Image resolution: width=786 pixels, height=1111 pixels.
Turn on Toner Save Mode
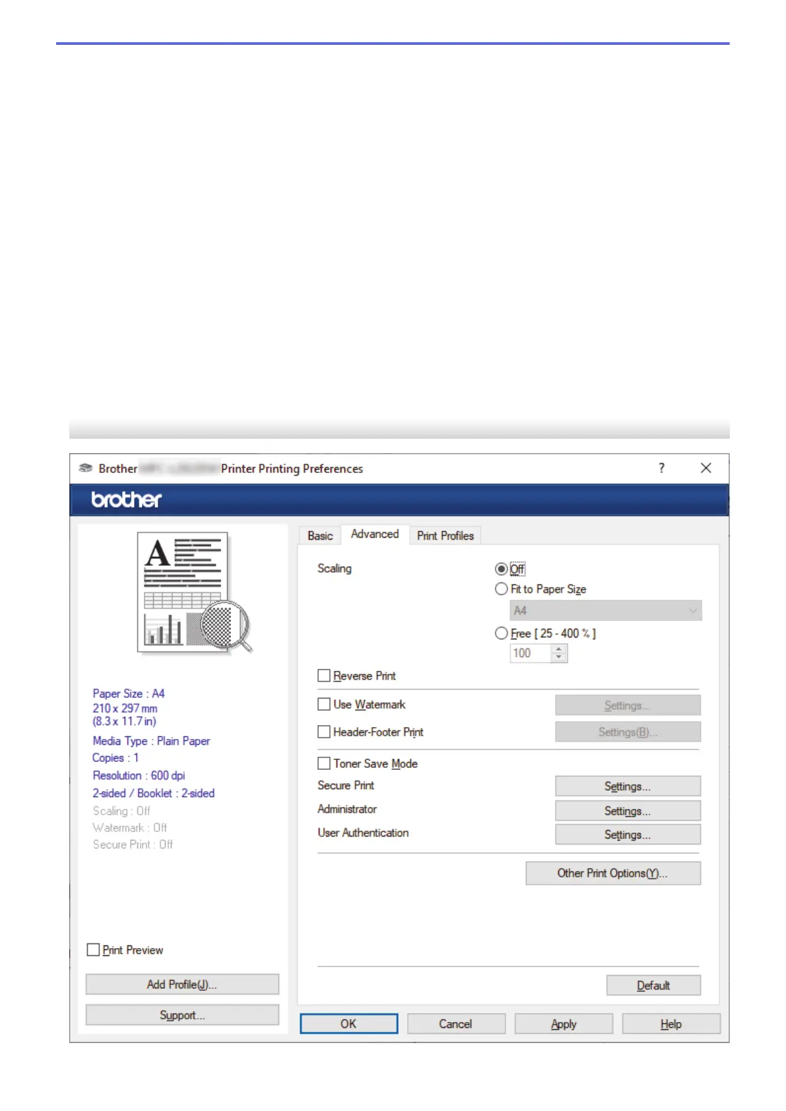coord(324,763)
